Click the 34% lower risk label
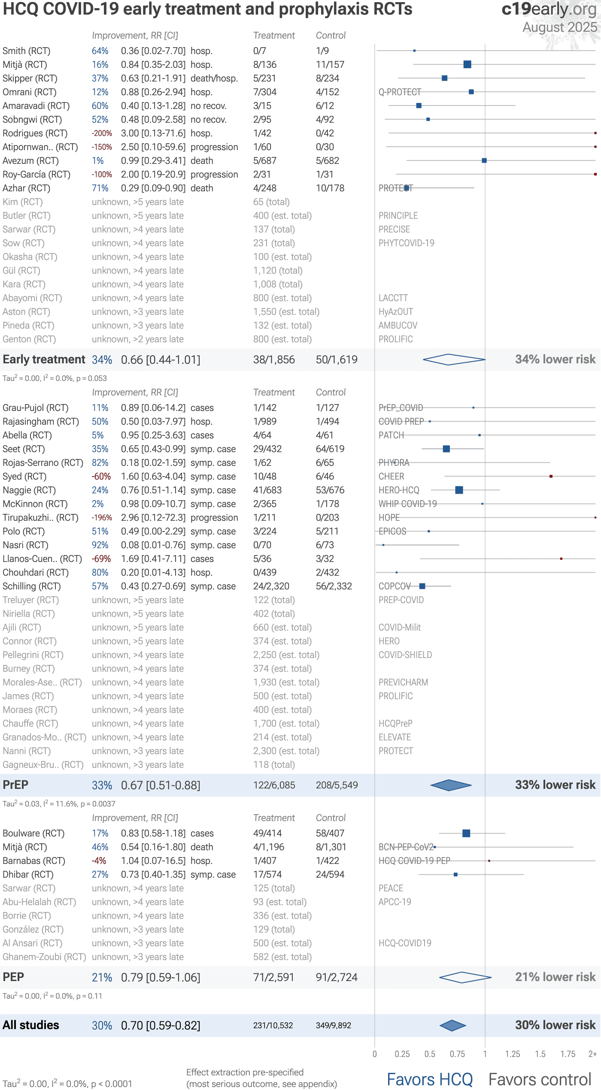 (x=555, y=359)
